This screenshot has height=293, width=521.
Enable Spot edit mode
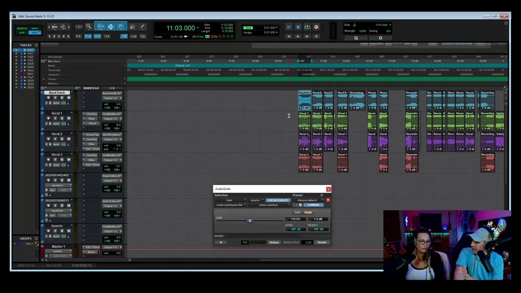click(x=35, y=28)
